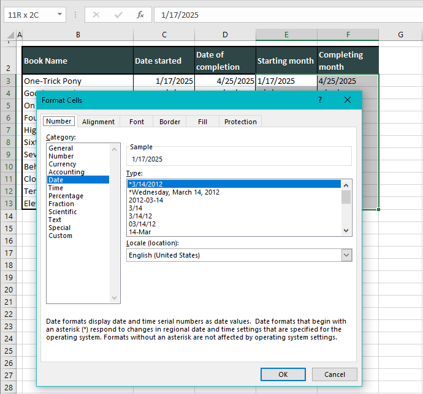The image size is (423, 394).
Task: Select the Text category
Action: click(78, 220)
